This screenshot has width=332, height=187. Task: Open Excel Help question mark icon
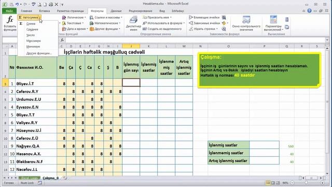(x=309, y=10)
